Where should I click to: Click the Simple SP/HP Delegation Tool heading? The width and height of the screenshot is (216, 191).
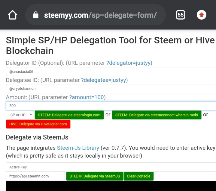click(x=110, y=45)
